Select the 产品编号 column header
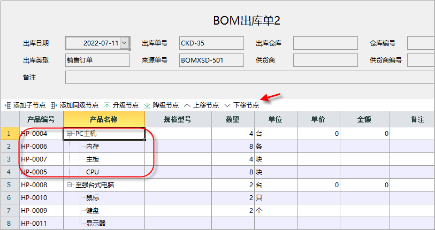This screenshot has width=435, height=230. coord(41,119)
